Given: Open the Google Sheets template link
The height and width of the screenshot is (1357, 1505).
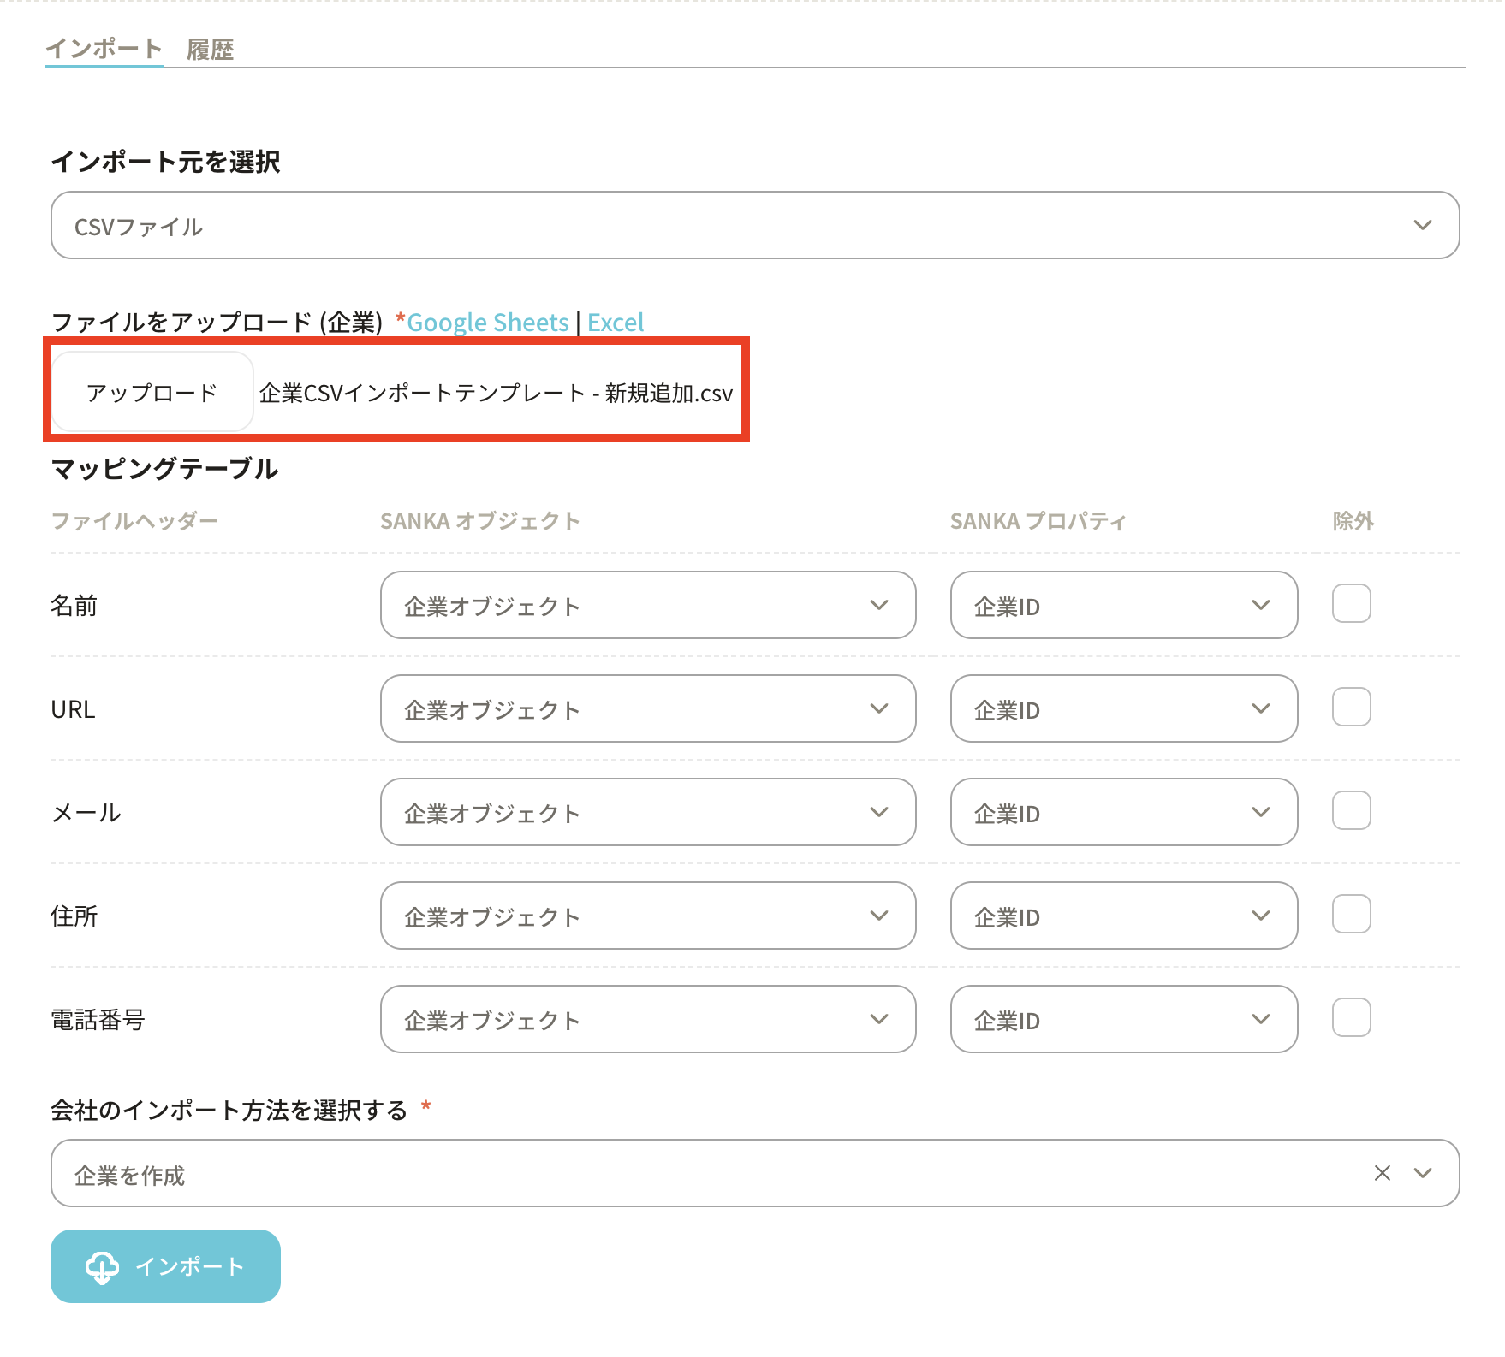Looking at the screenshot, I should (x=487, y=323).
